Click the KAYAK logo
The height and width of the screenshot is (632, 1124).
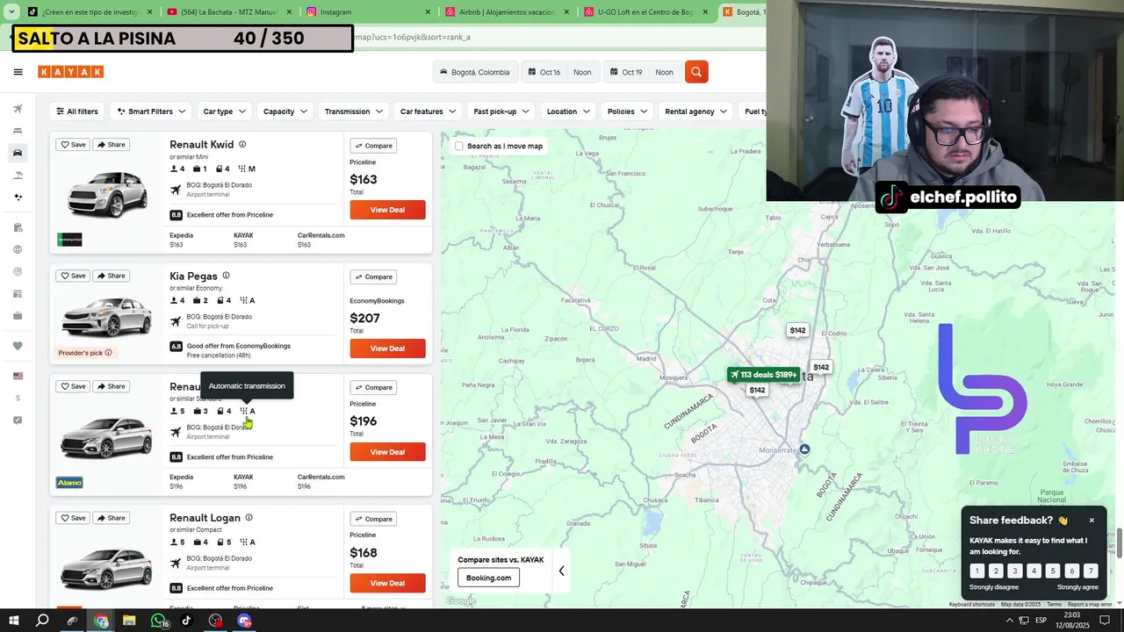coord(70,72)
